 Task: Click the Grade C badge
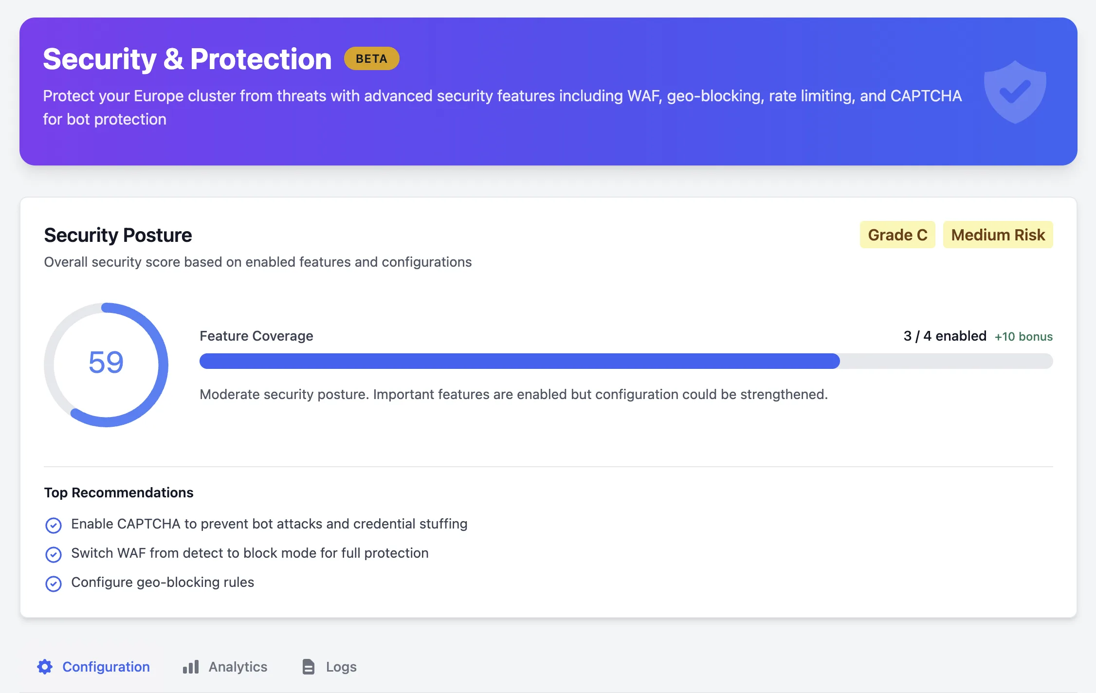[897, 235]
